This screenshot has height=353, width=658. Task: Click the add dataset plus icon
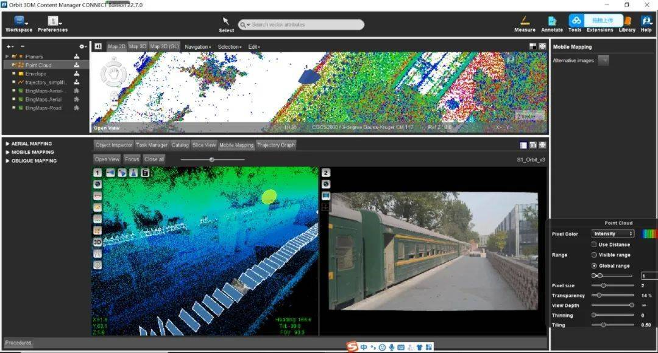pyautogui.click(x=9, y=46)
